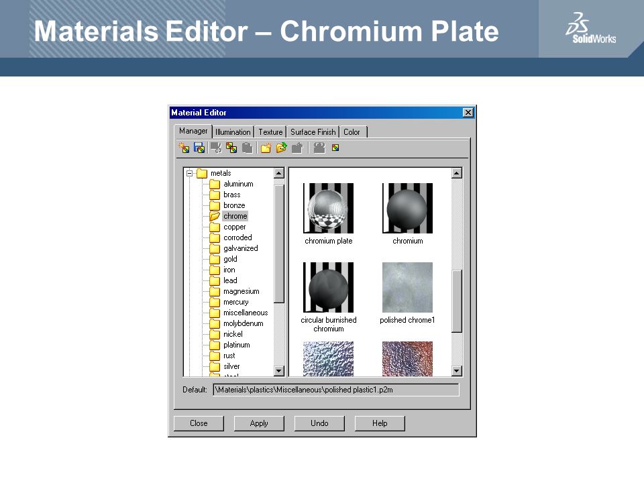This screenshot has width=644, height=483.
Task: Click the open folder icon with green arrow
Action: [x=281, y=148]
